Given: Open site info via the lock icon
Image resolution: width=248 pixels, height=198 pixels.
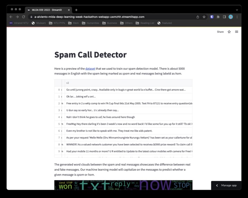Looking at the screenshot, I should coord(31,17).
